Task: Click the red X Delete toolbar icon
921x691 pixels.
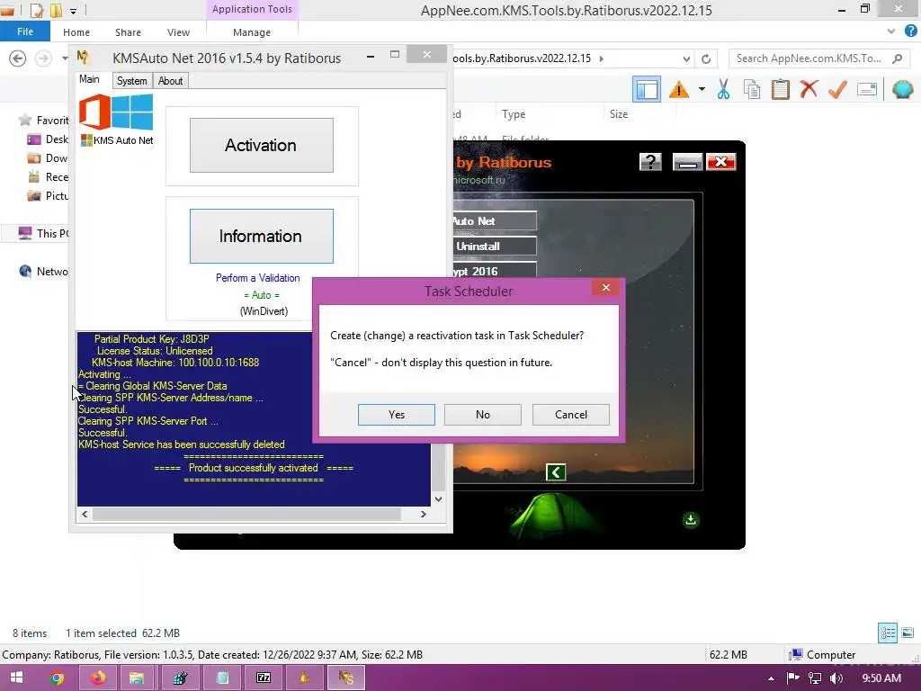Action: pyautogui.click(x=809, y=89)
